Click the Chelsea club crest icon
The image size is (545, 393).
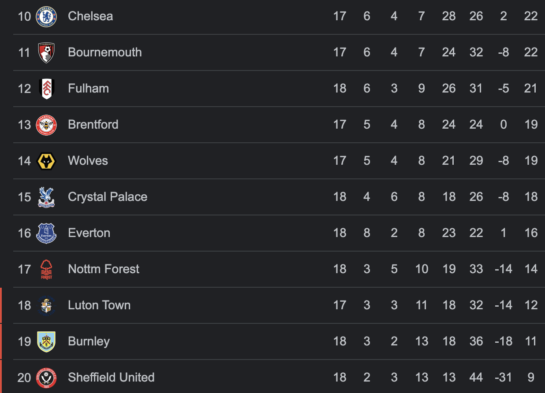pos(46,16)
